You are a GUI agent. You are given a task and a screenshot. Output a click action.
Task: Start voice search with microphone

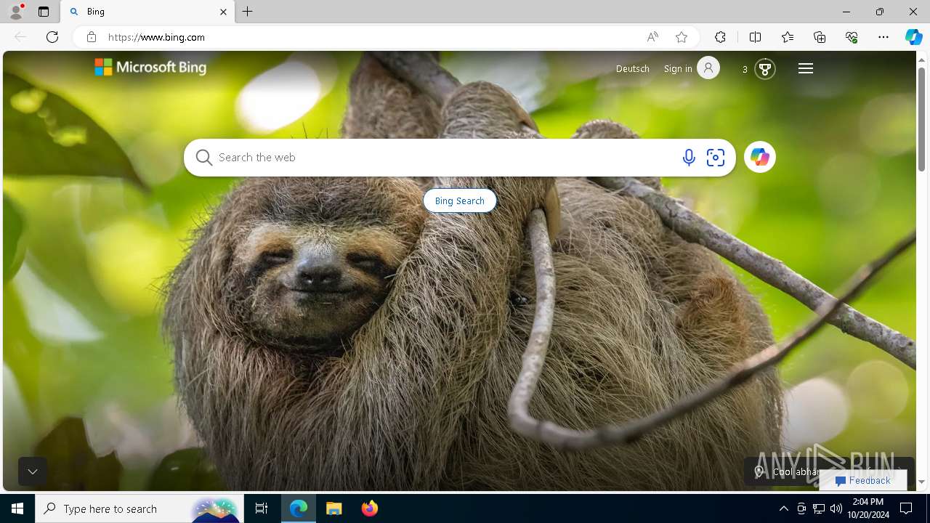[x=689, y=158]
